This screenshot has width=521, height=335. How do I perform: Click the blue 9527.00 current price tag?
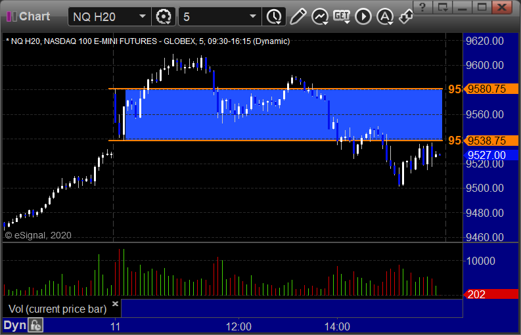point(490,155)
